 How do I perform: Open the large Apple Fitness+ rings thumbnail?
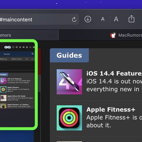69,118
